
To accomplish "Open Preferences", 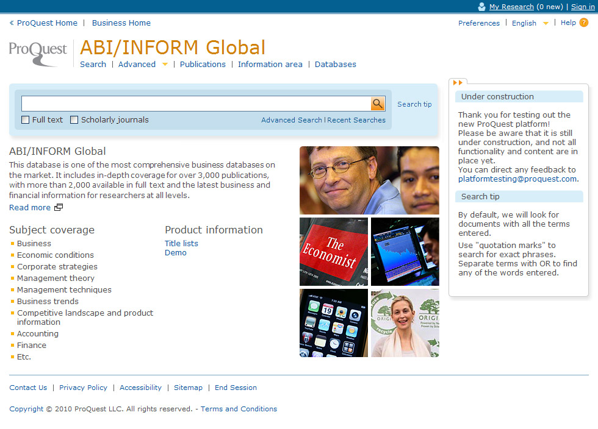I will click(x=479, y=23).
